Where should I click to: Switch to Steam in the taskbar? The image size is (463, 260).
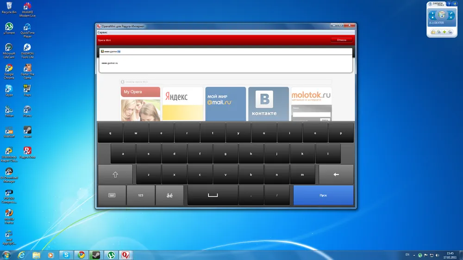pos(96,255)
